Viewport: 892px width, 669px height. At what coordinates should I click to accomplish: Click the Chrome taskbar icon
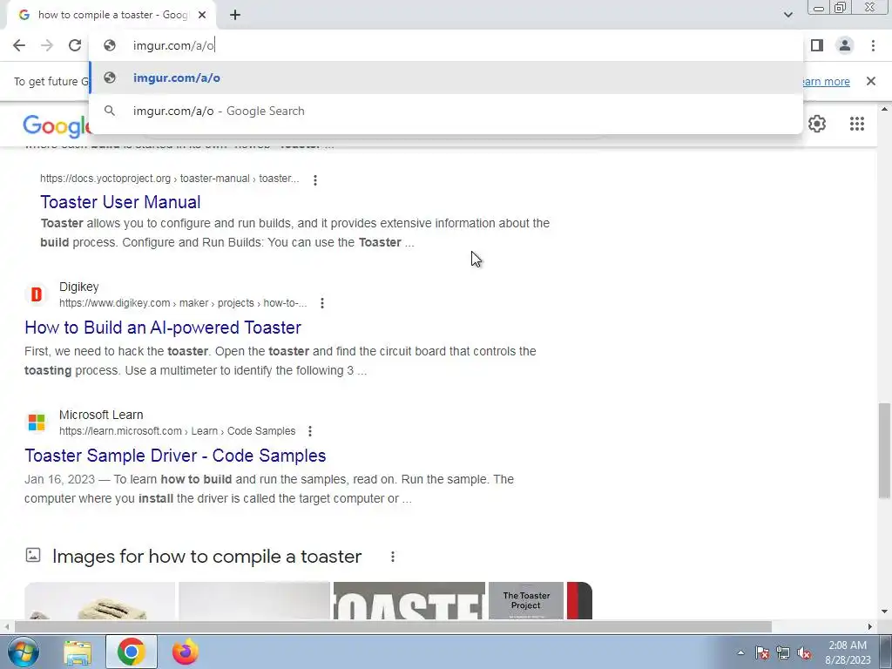132,652
